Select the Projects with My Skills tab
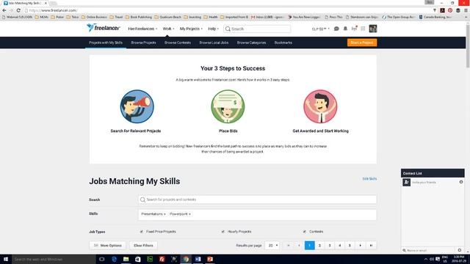This screenshot has width=470, height=264. tap(106, 43)
